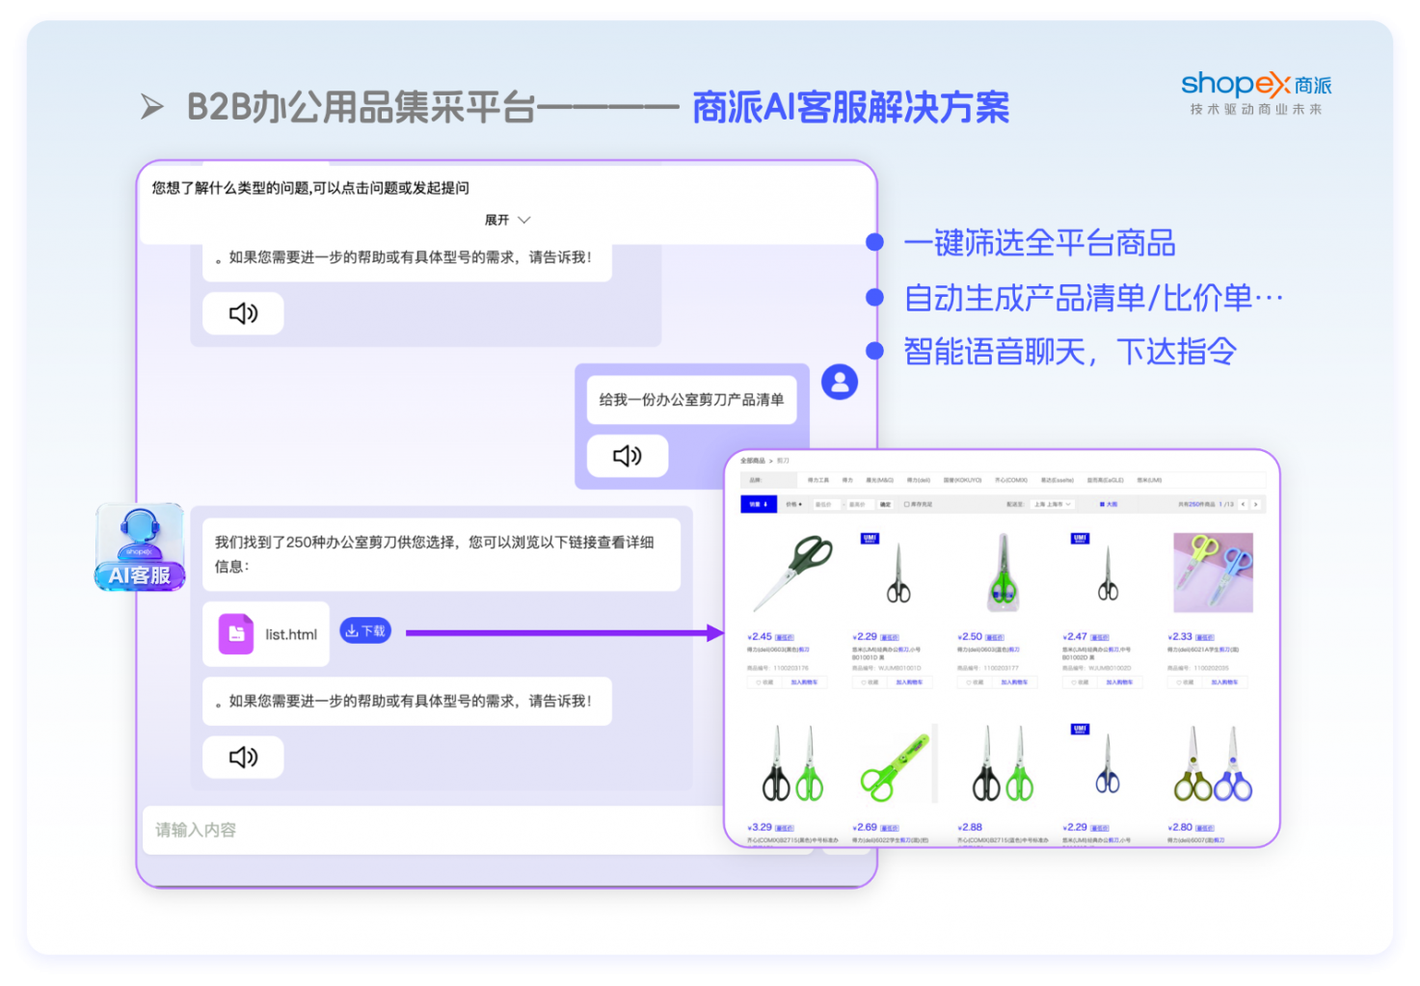Click the shopex 商派 logo
Viewport: 1420px width, 986px height.
(1255, 93)
